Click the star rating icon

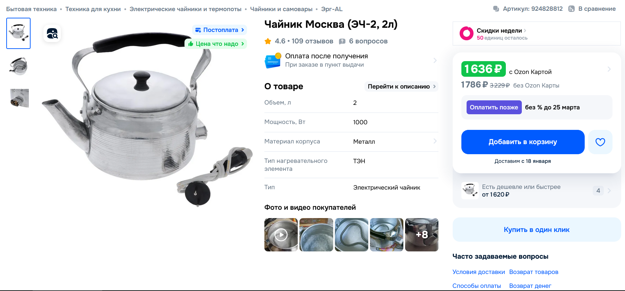coord(268,41)
